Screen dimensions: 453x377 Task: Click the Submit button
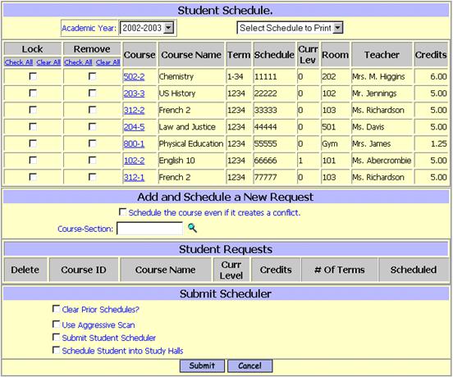202,366
